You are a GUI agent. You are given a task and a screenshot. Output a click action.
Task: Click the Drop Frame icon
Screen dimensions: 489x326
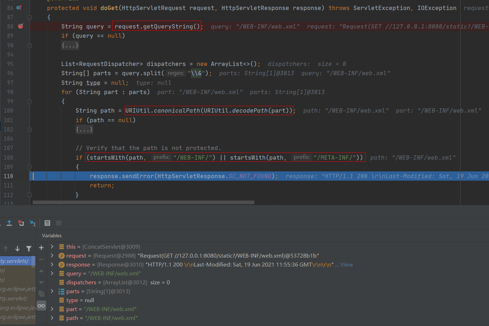pyautogui.click(x=21, y=223)
